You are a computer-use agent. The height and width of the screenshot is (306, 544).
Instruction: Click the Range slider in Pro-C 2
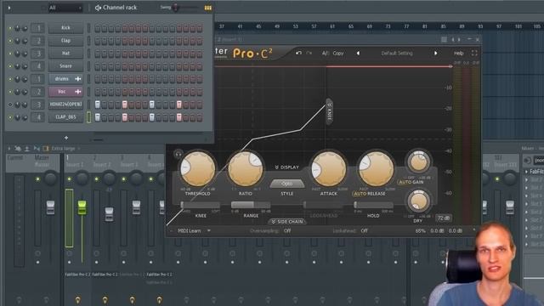tap(251, 205)
